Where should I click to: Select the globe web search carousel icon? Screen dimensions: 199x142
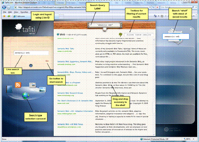pyautogui.click(x=26, y=95)
